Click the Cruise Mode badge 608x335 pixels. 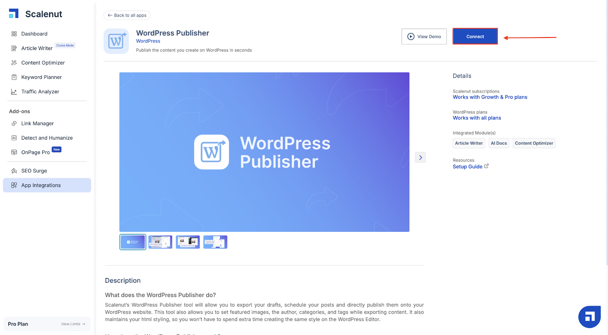click(65, 45)
